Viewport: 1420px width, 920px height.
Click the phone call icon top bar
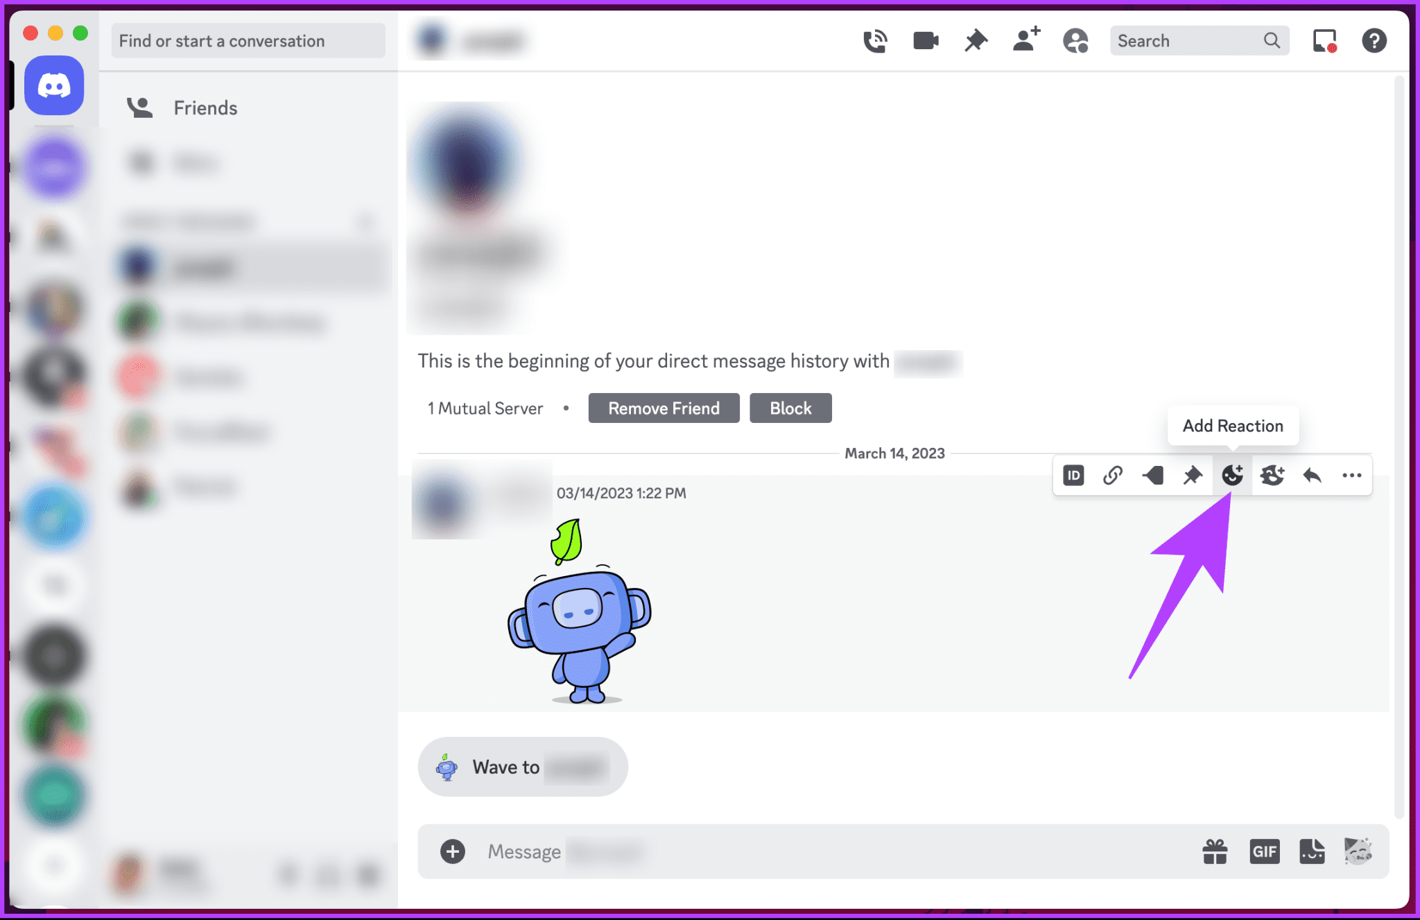874,42
